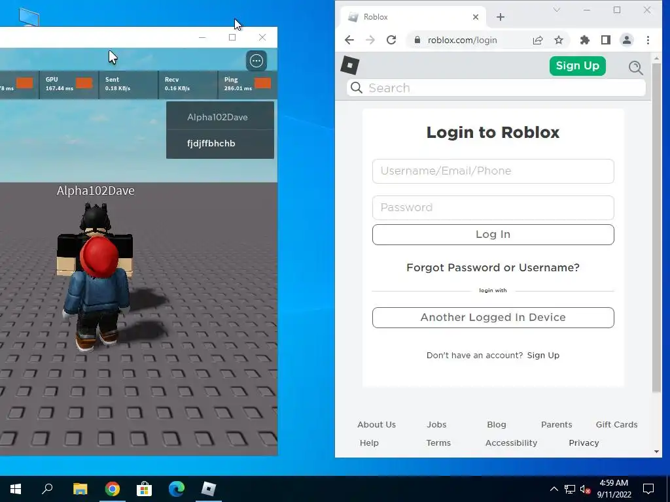Click Forgot Password or Username link
Image resolution: width=670 pixels, height=502 pixels.
point(493,267)
